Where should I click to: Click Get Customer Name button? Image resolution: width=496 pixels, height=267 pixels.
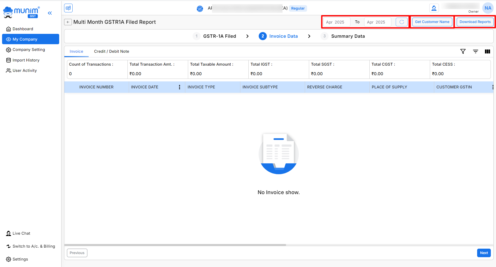432,22
